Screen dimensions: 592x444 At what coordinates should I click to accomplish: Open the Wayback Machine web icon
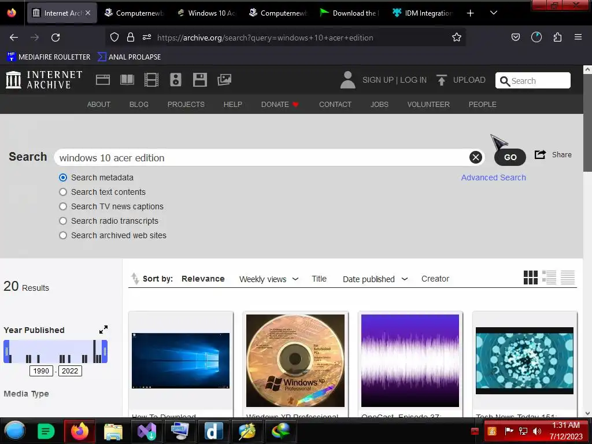tap(103, 80)
